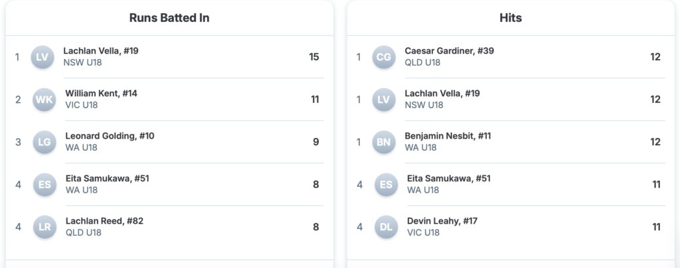Open Caesar Gardiner, #39 player link
Image resolution: width=680 pixels, height=268 pixels.
point(449,51)
